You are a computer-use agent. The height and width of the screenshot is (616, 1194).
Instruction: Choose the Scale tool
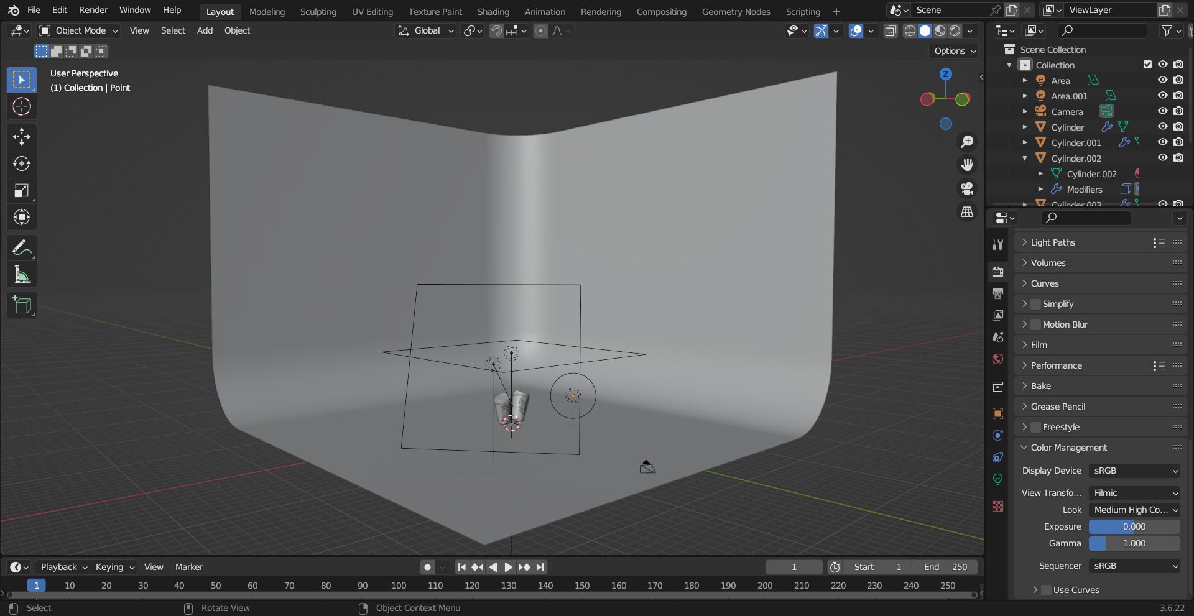click(x=22, y=190)
